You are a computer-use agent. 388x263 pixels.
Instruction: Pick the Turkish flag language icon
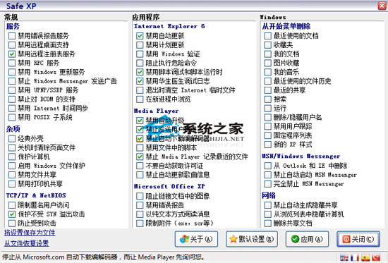[x=376, y=257]
